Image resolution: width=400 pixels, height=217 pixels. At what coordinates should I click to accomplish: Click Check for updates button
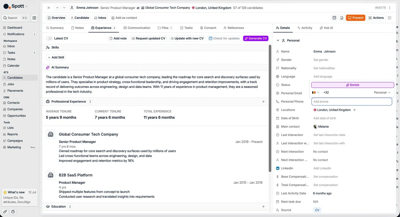[x=224, y=38]
